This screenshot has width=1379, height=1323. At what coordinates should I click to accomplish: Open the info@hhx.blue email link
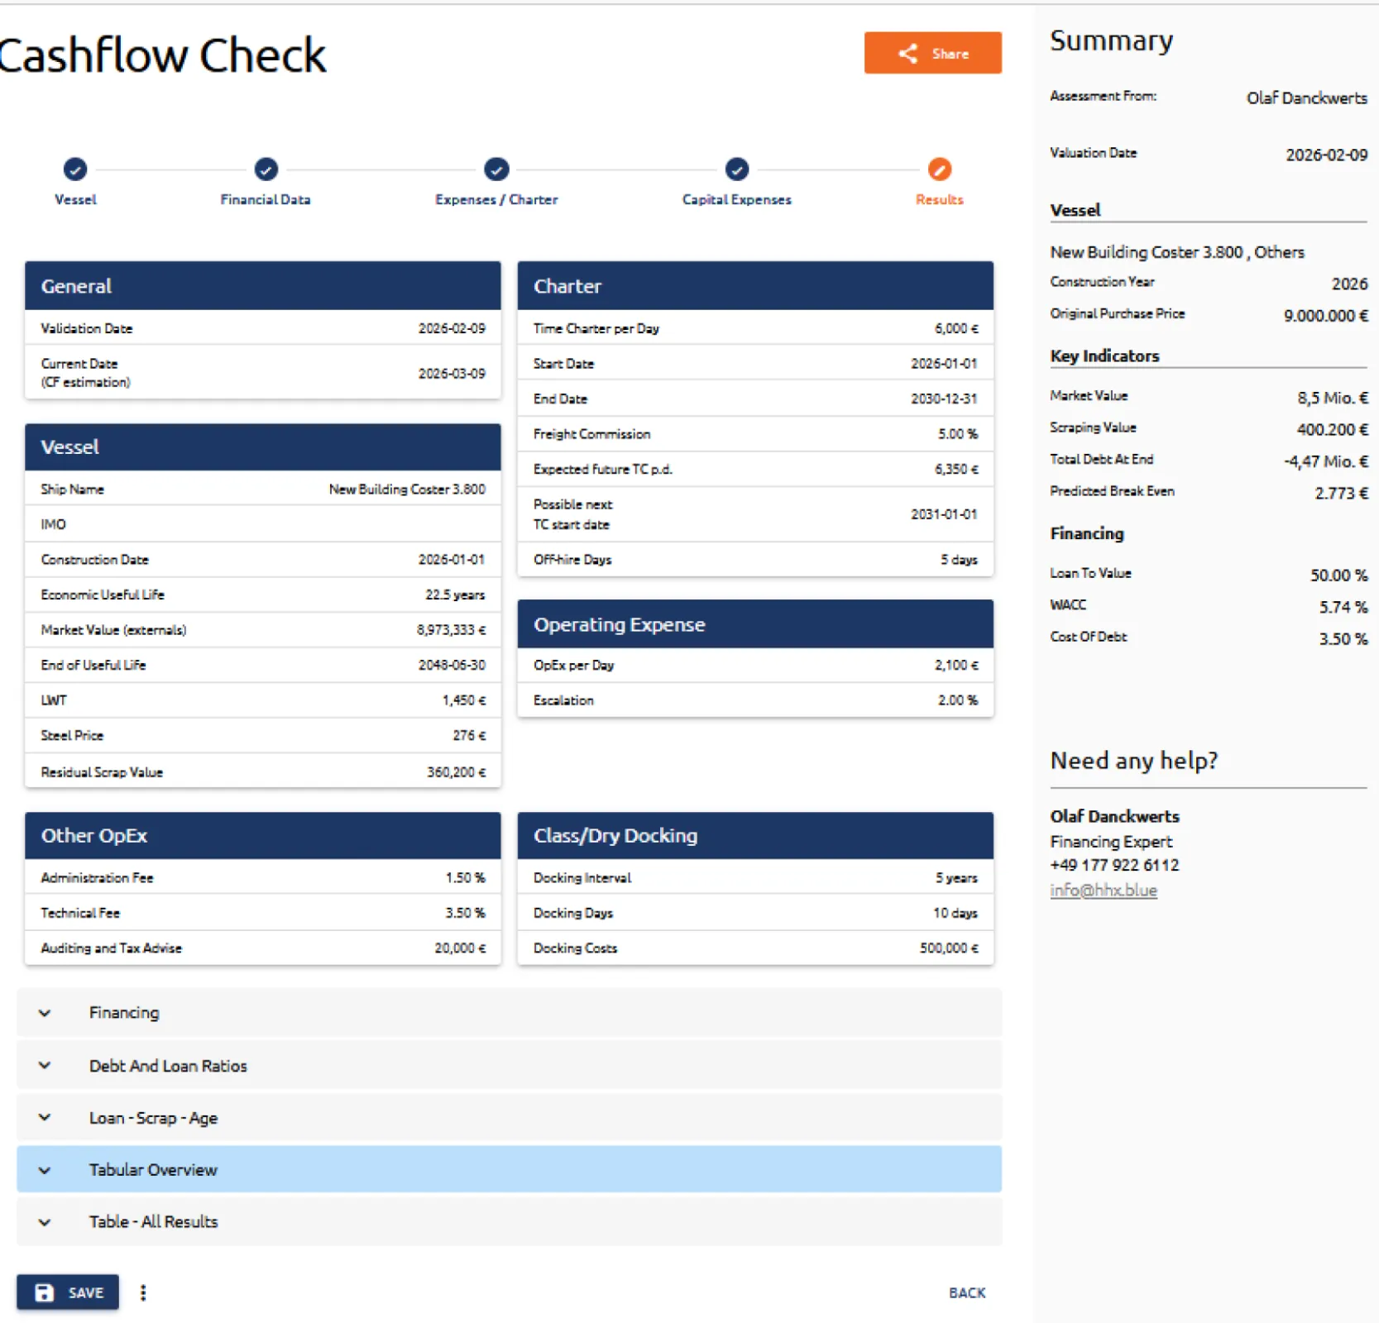tap(1103, 891)
